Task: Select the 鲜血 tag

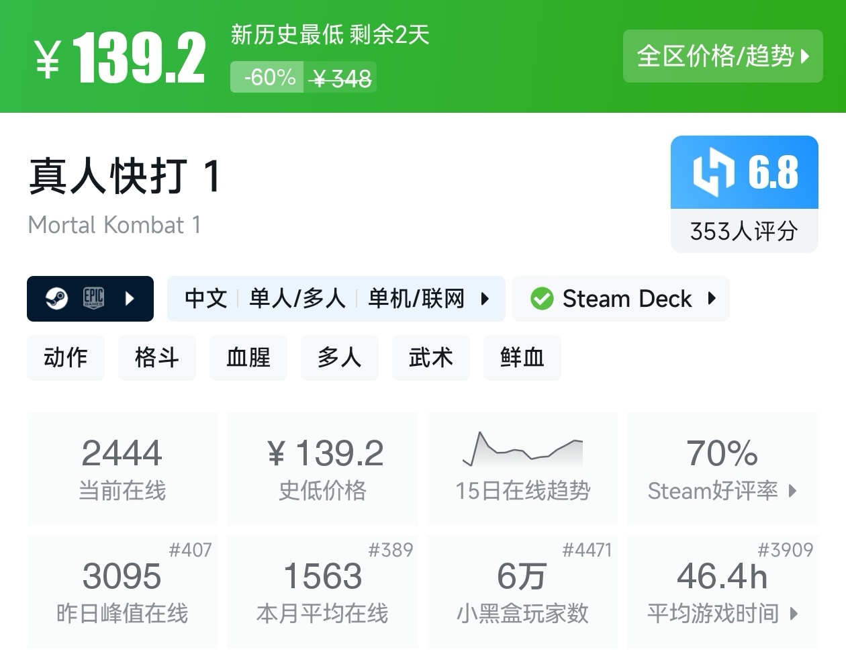Action: [x=522, y=357]
